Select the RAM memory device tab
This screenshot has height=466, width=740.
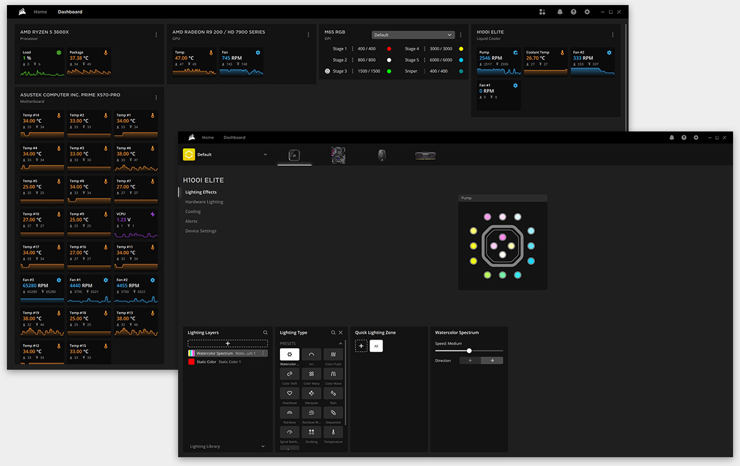pyautogui.click(x=425, y=155)
